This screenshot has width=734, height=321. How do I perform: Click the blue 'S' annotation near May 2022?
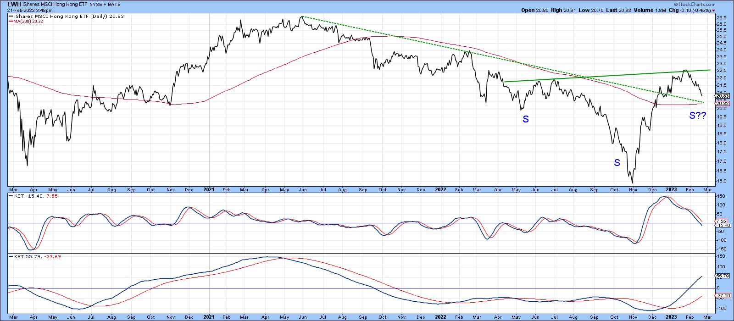pos(526,119)
